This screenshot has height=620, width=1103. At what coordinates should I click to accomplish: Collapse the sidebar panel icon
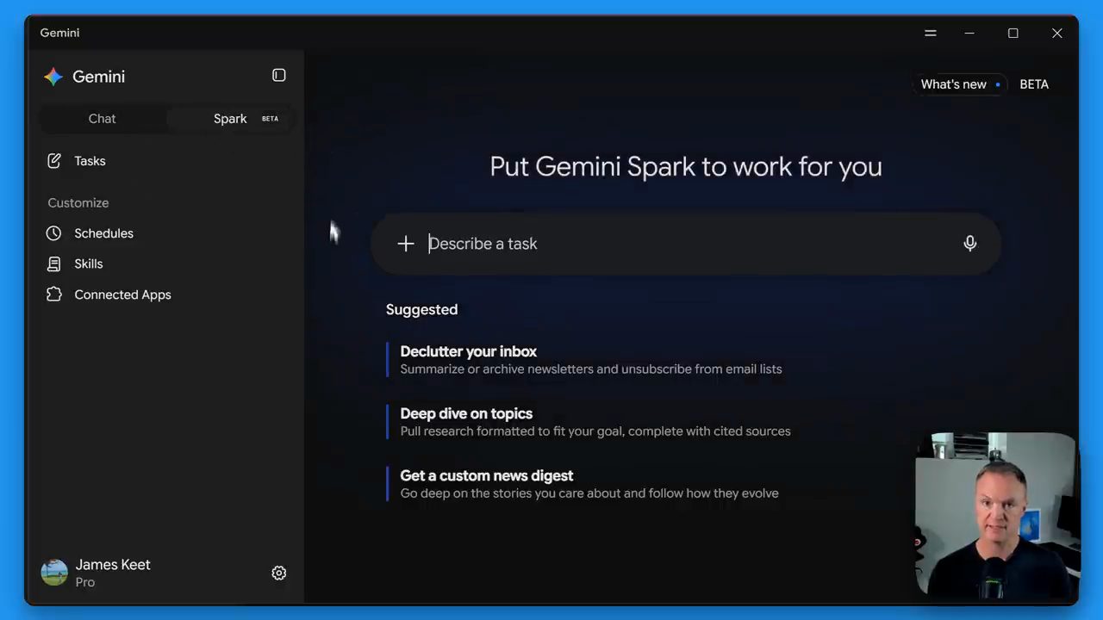coord(279,76)
